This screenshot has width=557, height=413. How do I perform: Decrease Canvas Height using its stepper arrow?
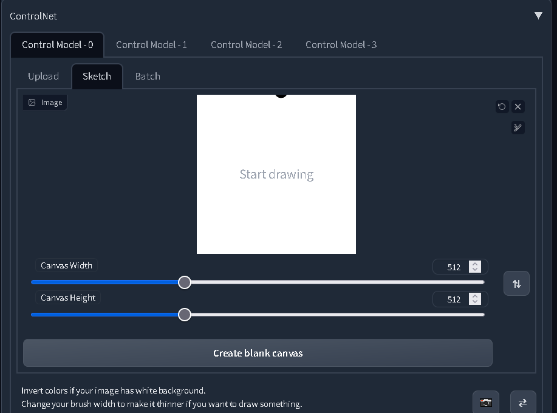pyautogui.click(x=474, y=301)
